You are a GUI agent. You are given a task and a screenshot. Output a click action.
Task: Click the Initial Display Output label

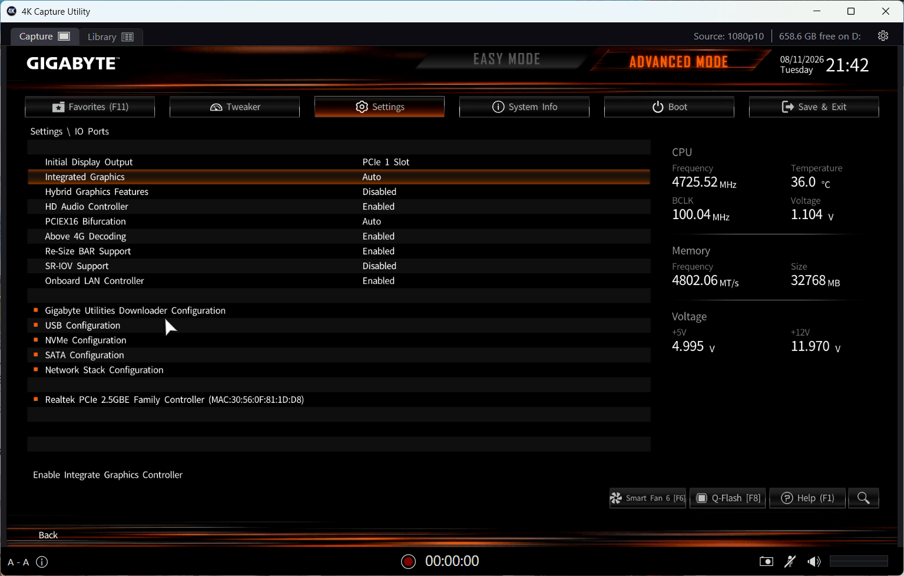point(89,162)
